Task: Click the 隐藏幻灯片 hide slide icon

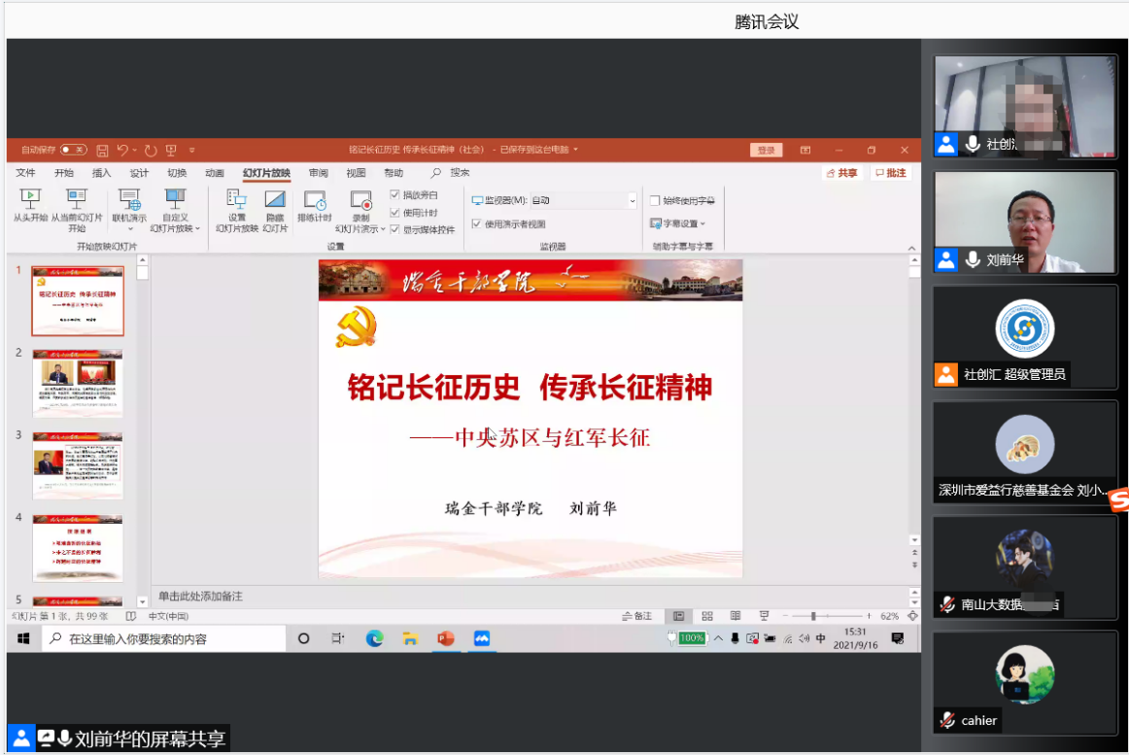Action: click(275, 208)
